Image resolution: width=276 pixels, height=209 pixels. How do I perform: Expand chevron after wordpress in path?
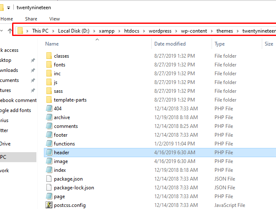click(176, 31)
